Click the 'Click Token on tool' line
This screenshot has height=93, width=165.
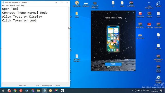click(x=19, y=20)
